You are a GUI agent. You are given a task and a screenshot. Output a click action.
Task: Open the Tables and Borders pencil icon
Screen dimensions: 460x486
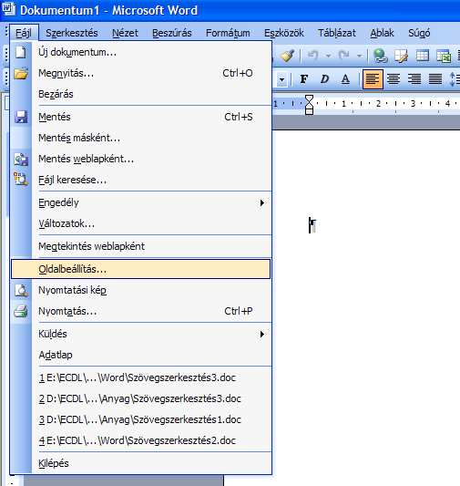click(401, 56)
